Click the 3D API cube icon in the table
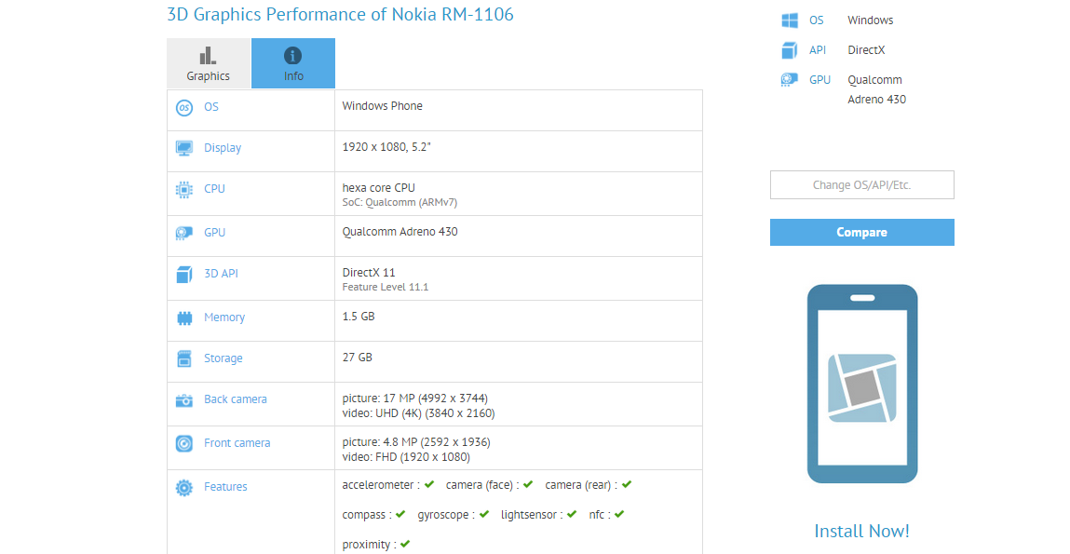1070x554 pixels. pyautogui.click(x=184, y=275)
